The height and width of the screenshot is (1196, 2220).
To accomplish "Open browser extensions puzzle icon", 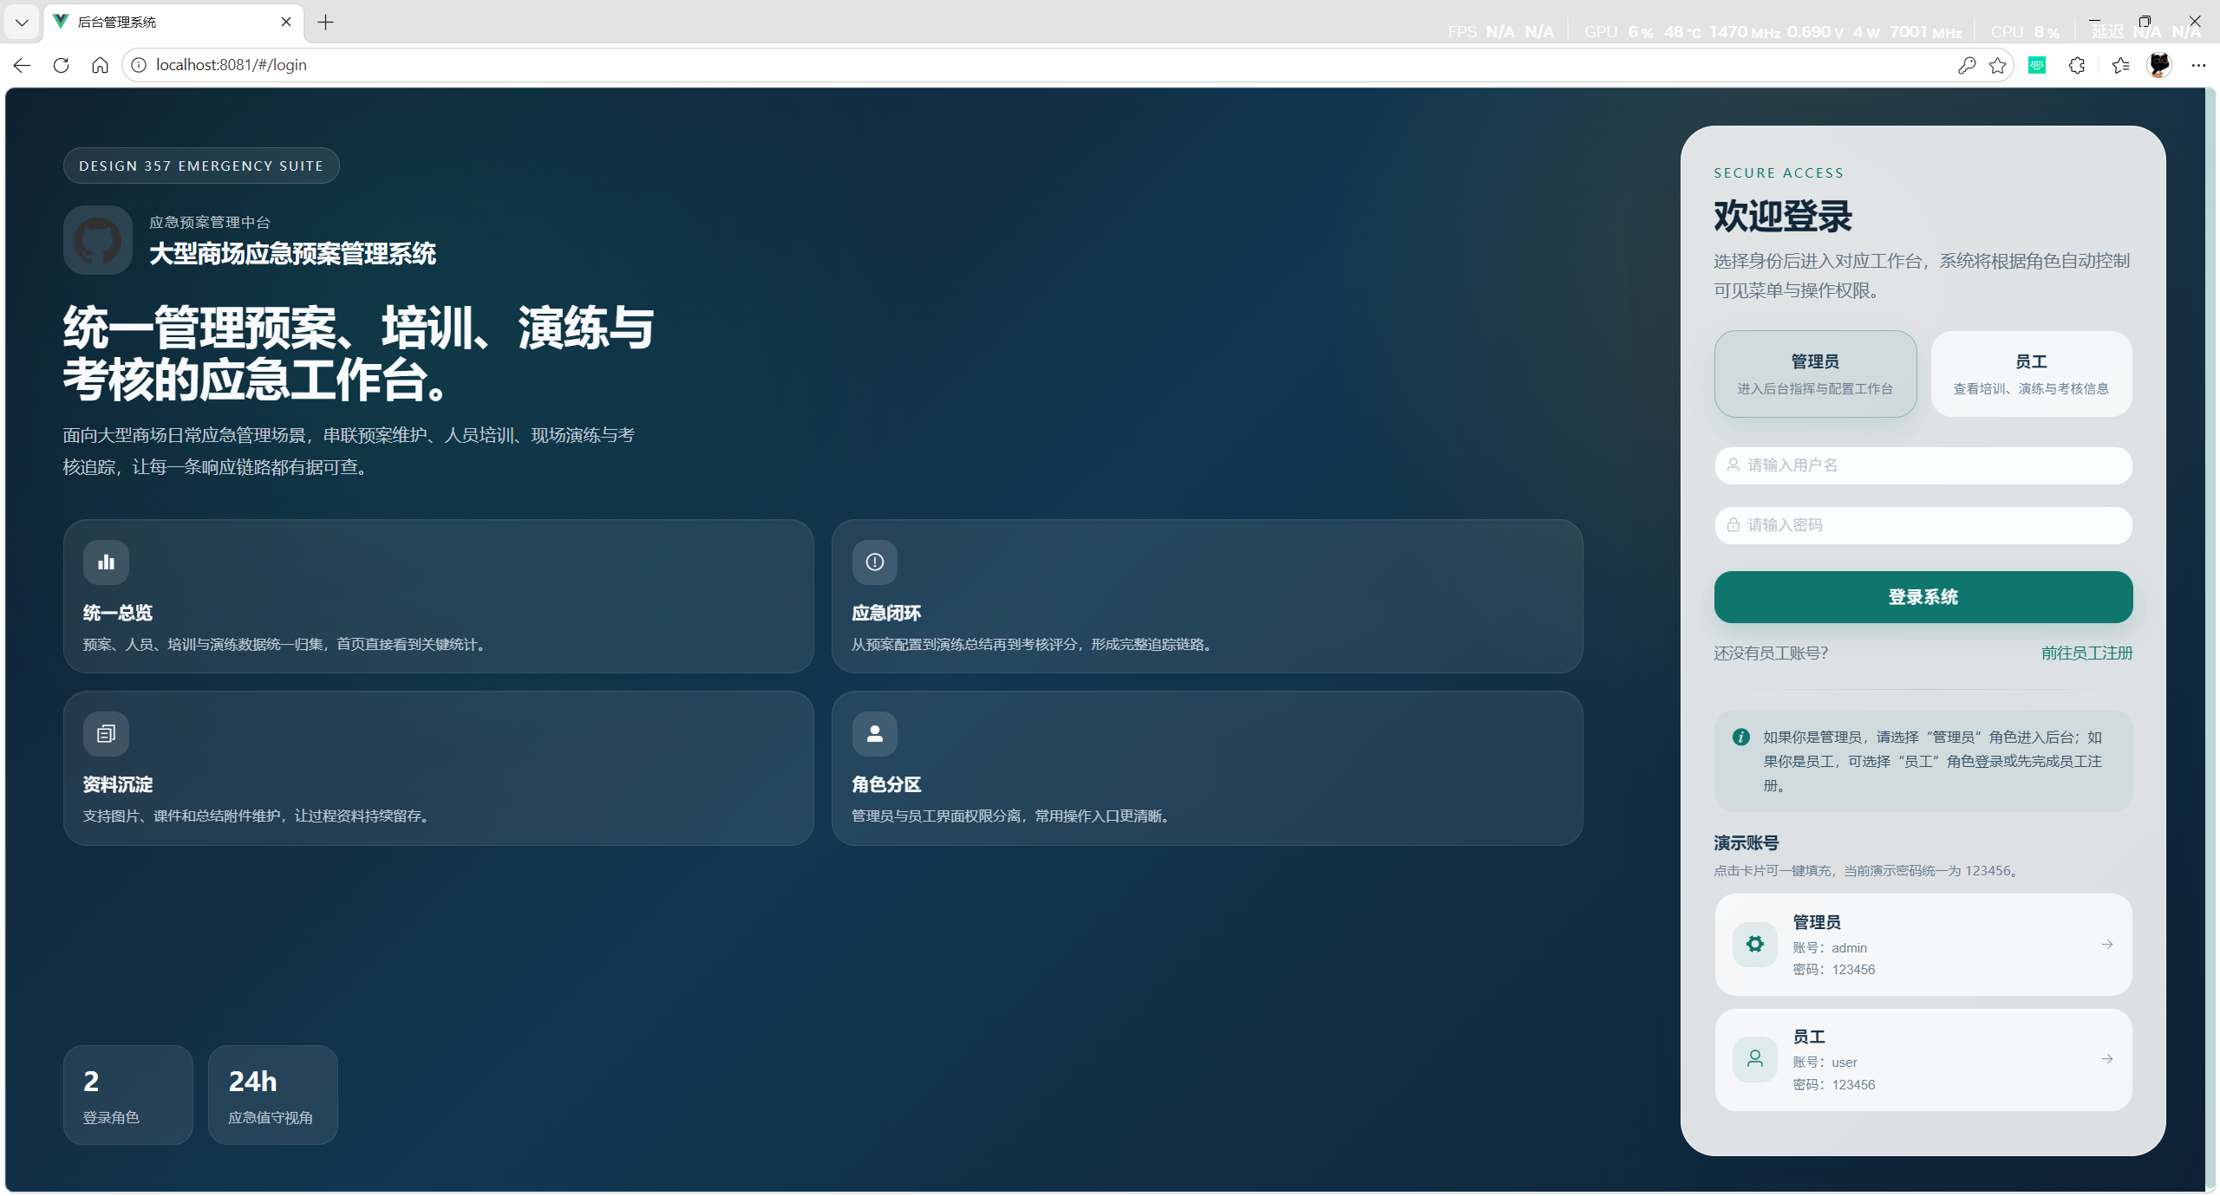I will [2076, 65].
